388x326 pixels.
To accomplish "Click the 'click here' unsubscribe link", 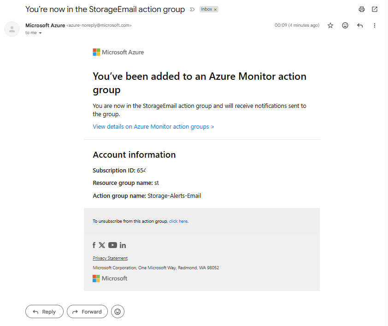I will coord(178,221).
